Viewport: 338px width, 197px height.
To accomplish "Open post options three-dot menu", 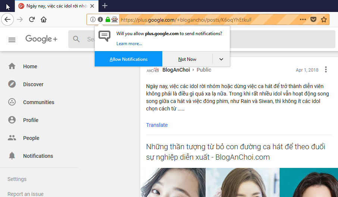I will point(326,69).
